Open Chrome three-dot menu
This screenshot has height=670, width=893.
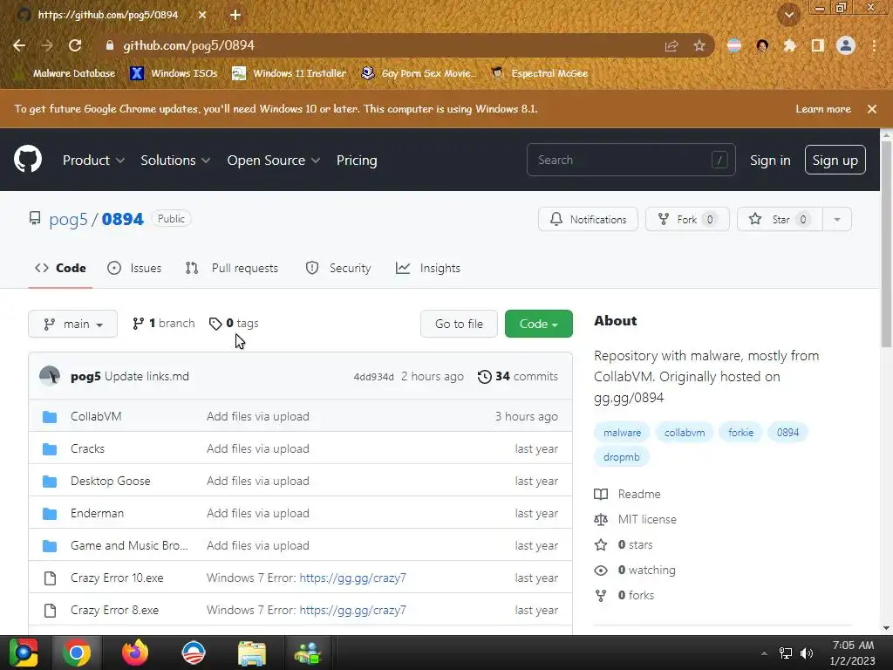tap(874, 45)
